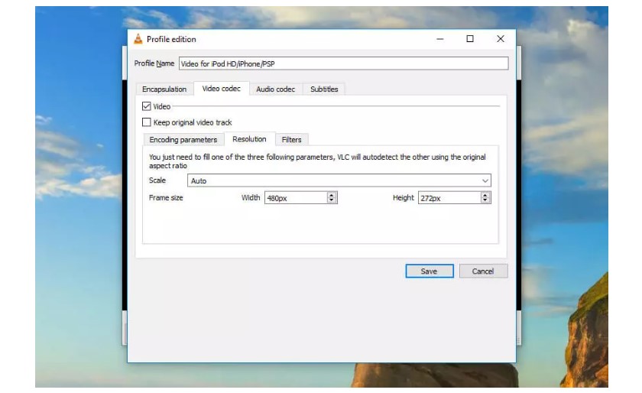Open the Audio codec tab
This screenshot has width=642, height=393.
pyautogui.click(x=276, y=89)
